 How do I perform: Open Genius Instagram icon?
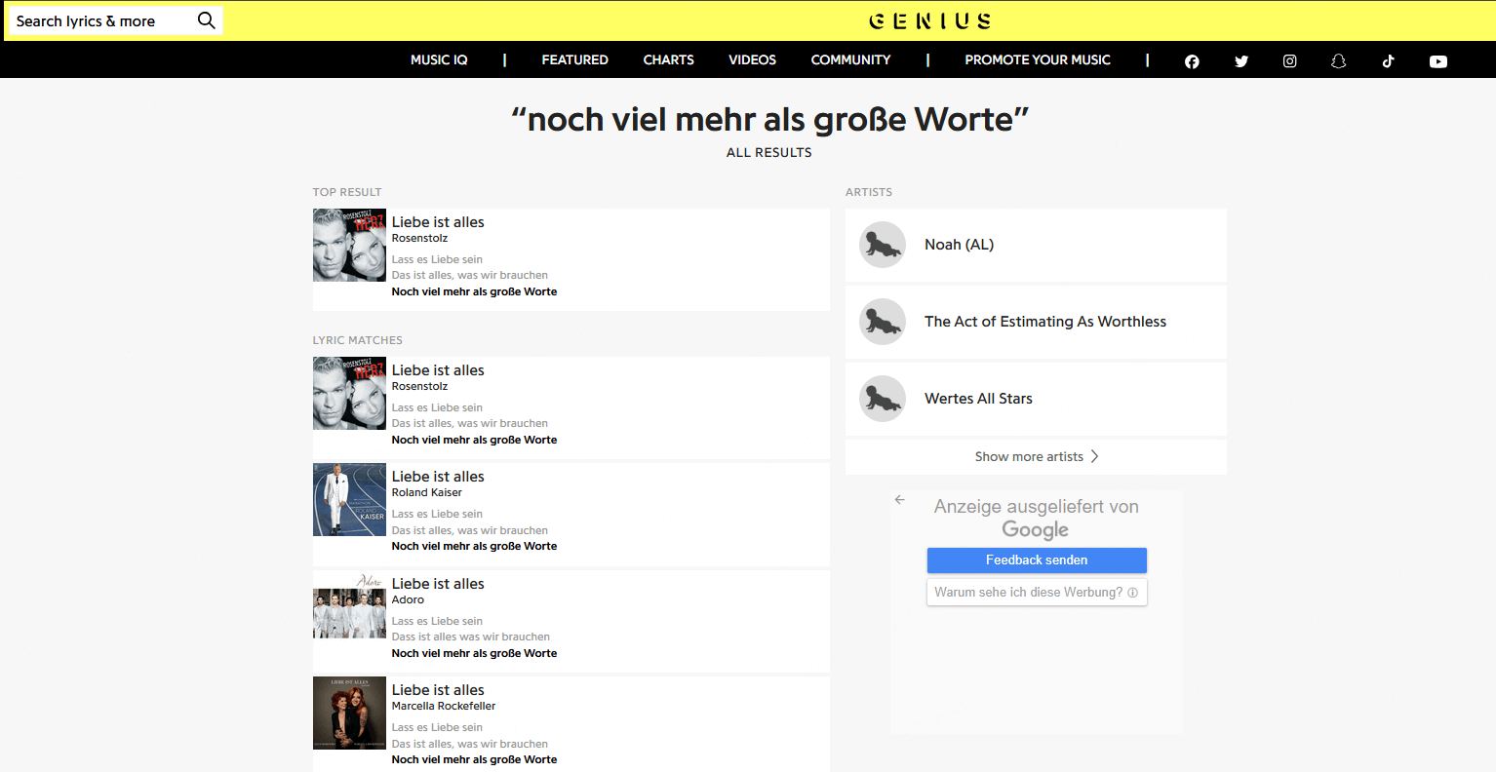(1289, 61)
